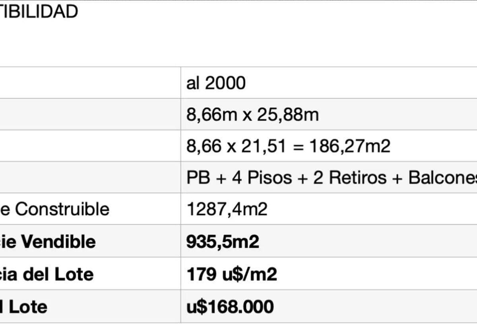Click the word 'Balcones' in the table
Image resolution: width=477 pixels, height=324 pixels.
(x=442, y=178)
